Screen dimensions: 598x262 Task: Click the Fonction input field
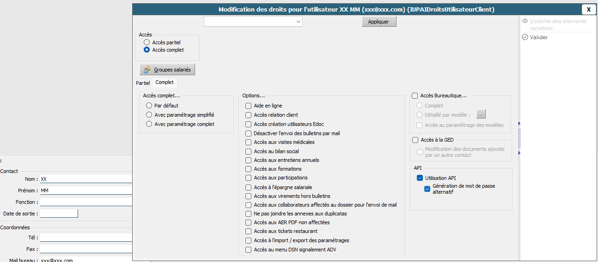tap(86, 202)
